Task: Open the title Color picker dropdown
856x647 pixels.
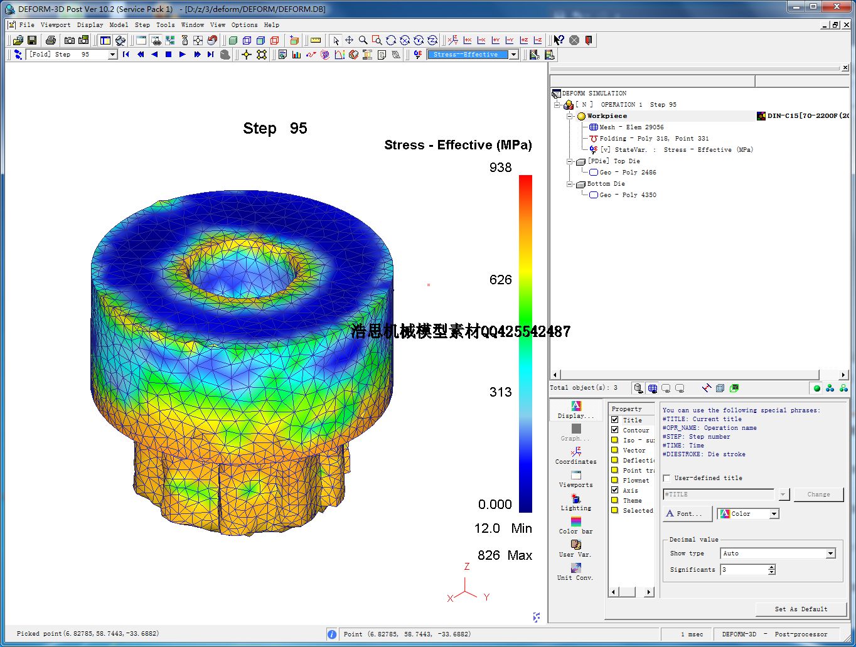Action: (774, 514)
